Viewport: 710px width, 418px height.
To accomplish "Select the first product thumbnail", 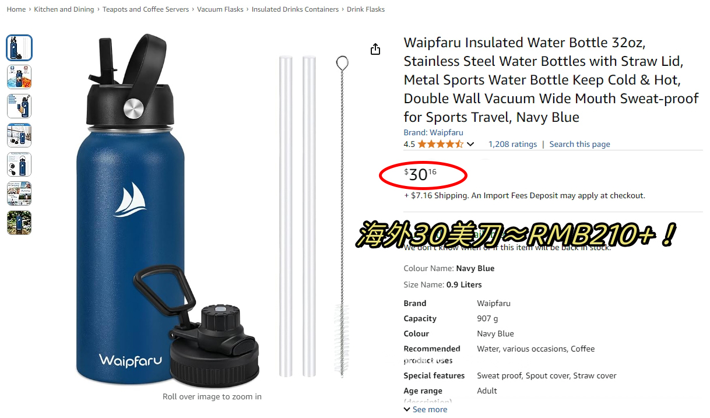I will (x=19, y=48).
